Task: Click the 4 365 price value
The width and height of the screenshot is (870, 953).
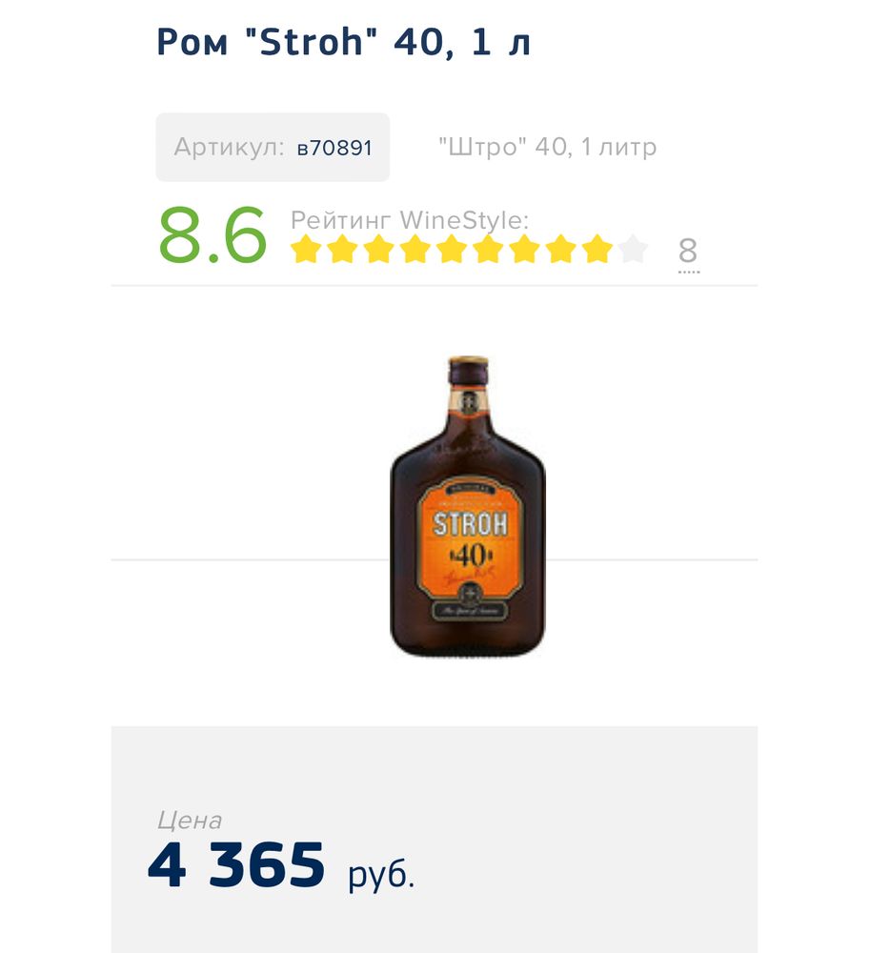Action: [237, 864]
